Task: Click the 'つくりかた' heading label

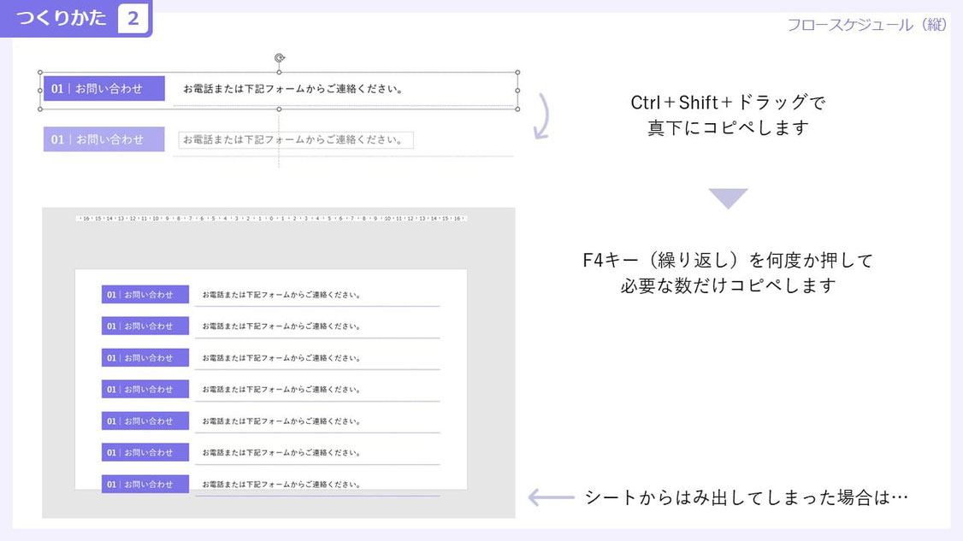Action: click(x=62, y=17)
